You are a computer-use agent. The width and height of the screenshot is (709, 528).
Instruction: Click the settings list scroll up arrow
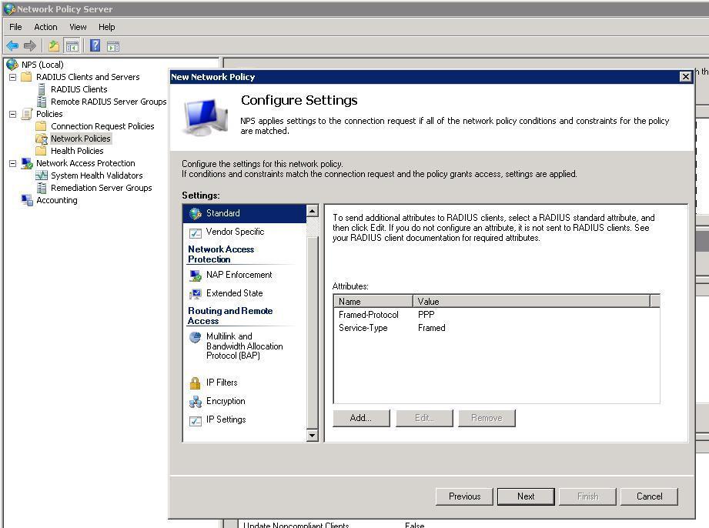pos(312,211)
